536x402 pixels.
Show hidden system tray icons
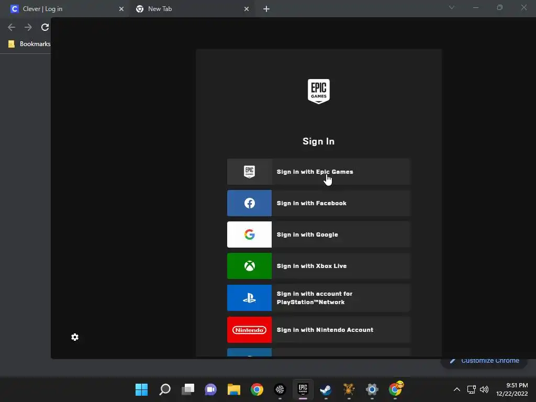pyautogui.click(x=456, y=389)
